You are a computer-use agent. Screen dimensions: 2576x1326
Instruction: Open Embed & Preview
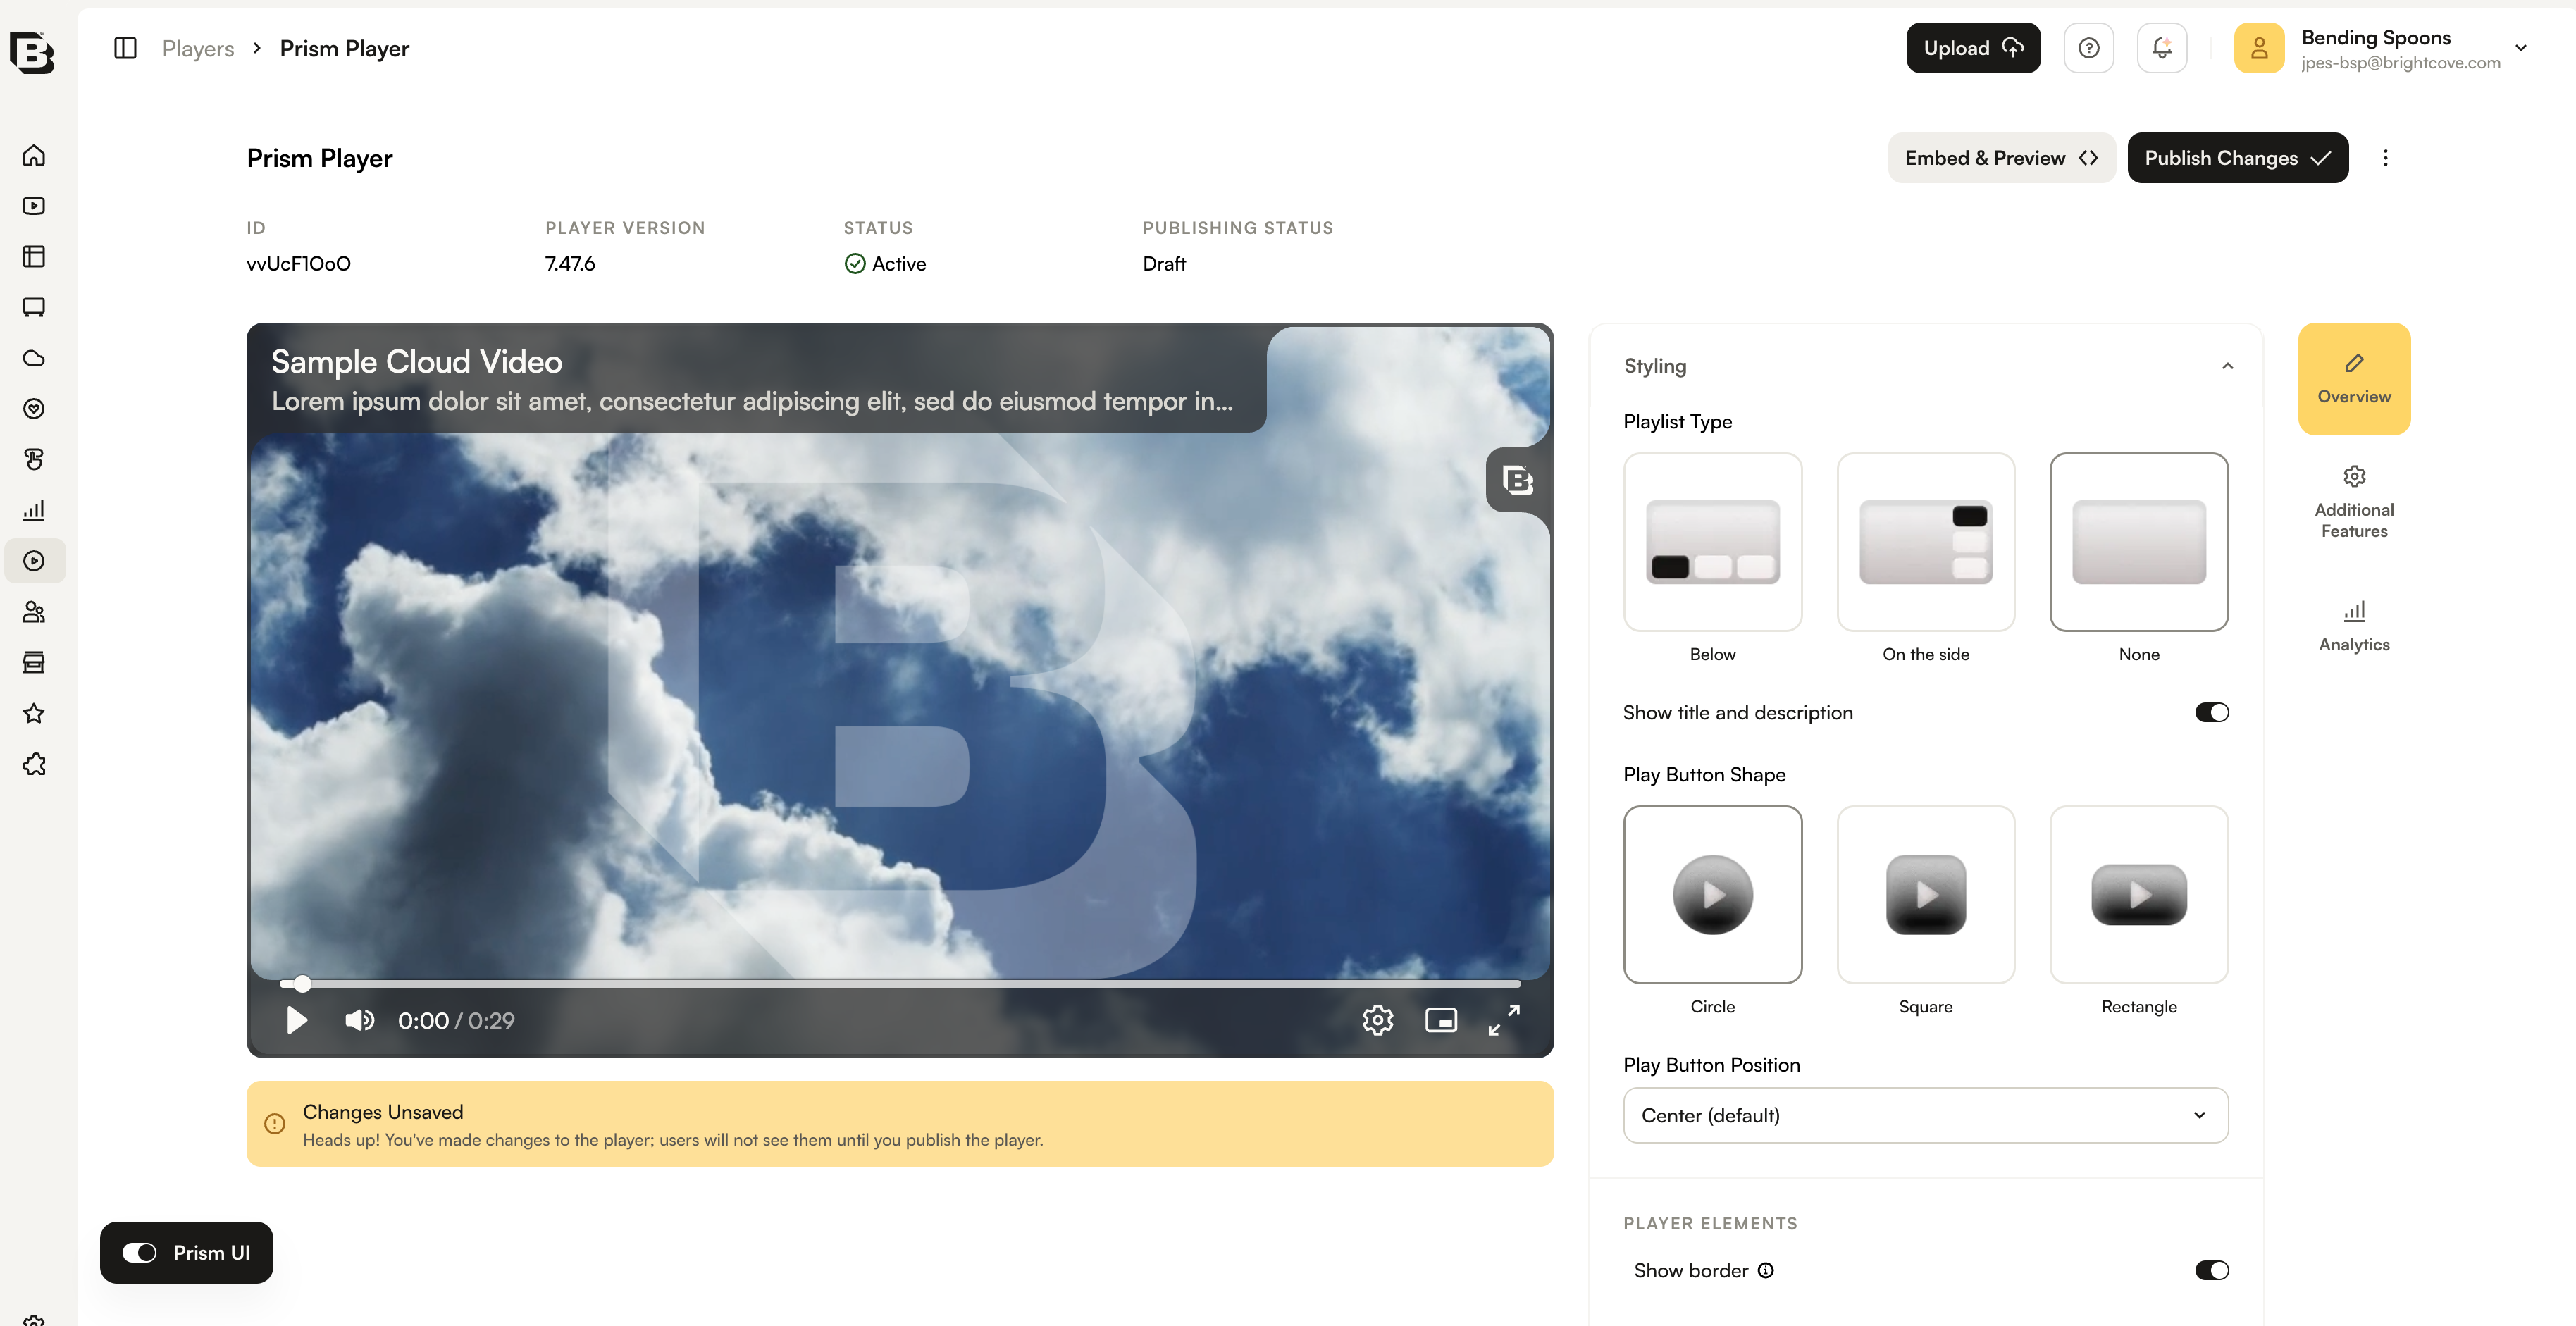pos(2001,158)
